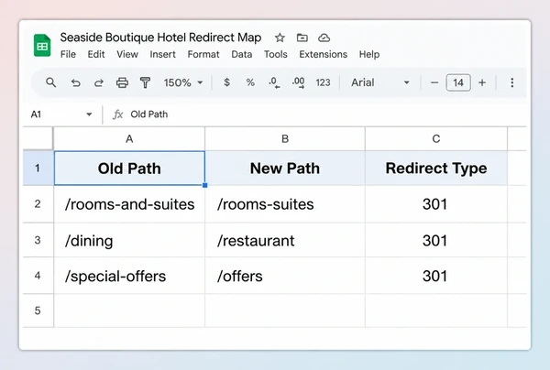Image resolution: width=550 pixels, height=370 pixels.
Task: Open the Extensions menu
Action: [x=323, y=54]
